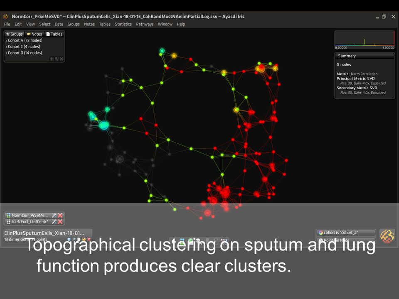Image resolution: width=399 pixels, height=299 pixels.
Task: Remove NormCorr_PrSeMe analysis with red X
Action: 60,216
